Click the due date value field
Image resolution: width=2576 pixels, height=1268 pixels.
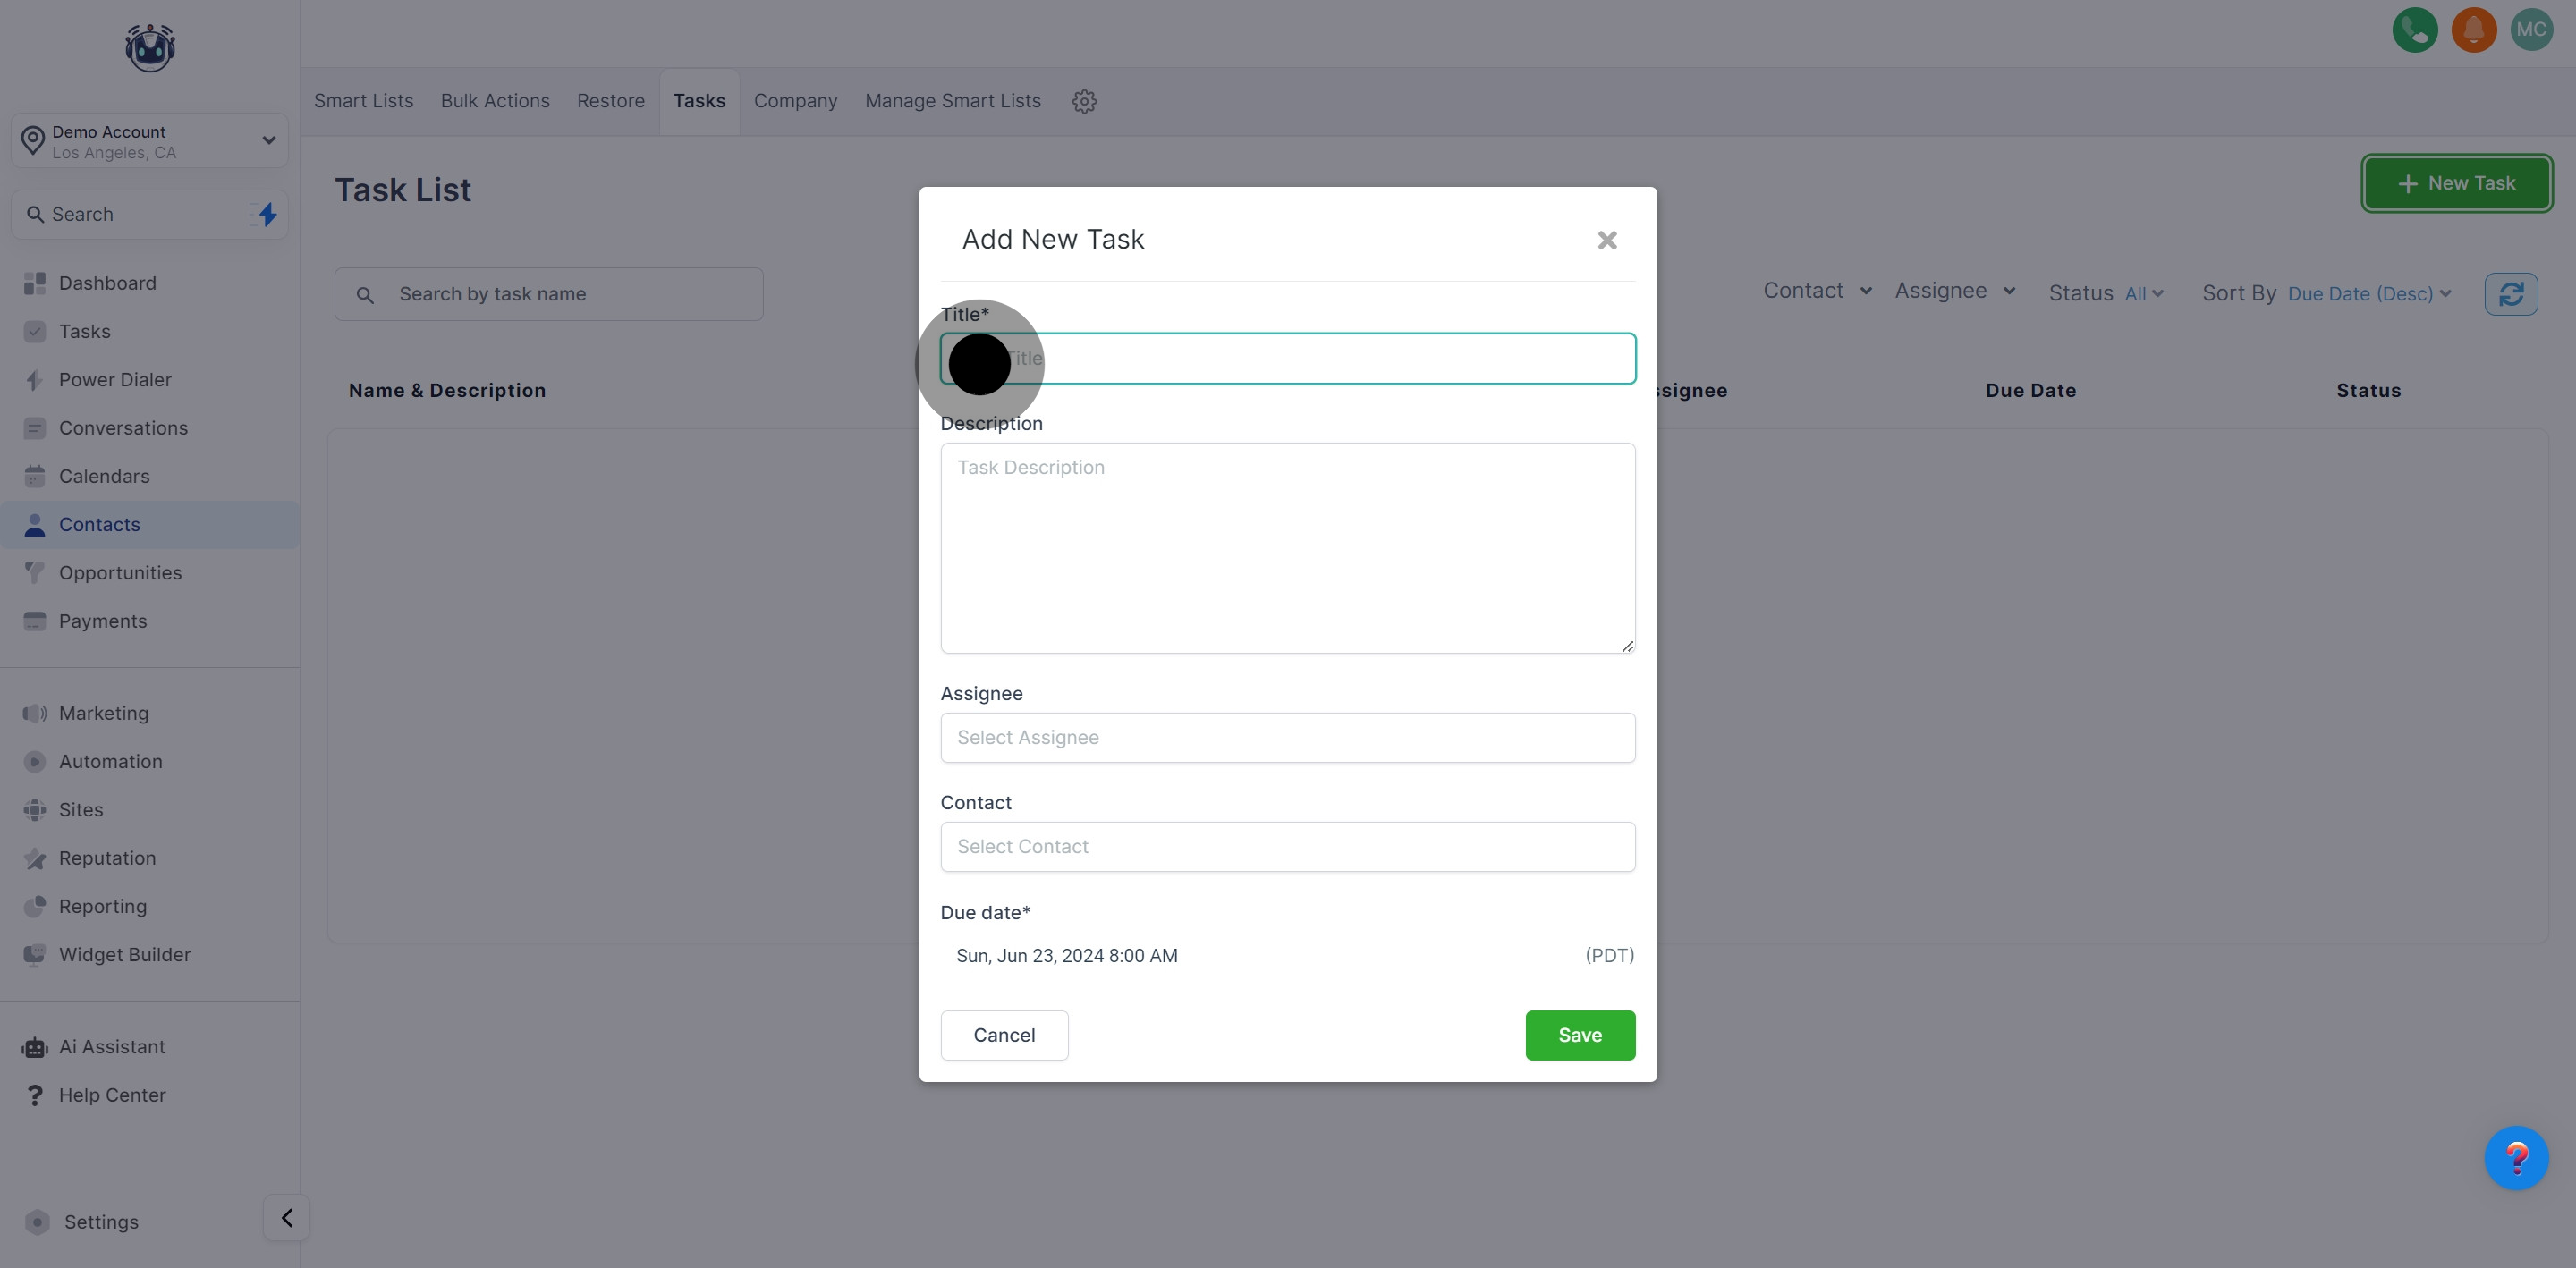pos(1067,956)
